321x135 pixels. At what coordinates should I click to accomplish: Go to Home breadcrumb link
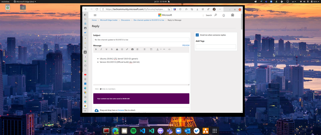pyautogui.click(x=94, y=20)
